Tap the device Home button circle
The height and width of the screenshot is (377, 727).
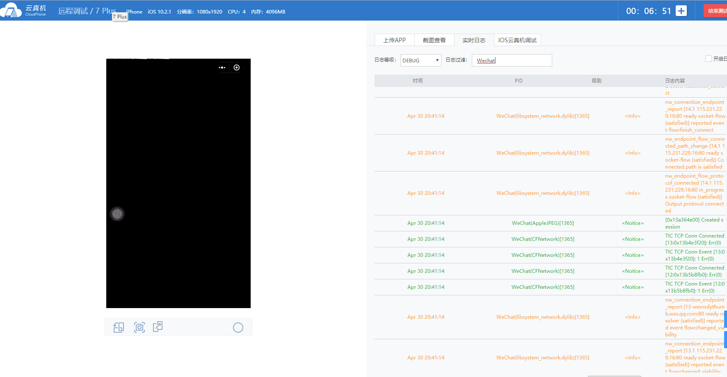click(238, 327)
